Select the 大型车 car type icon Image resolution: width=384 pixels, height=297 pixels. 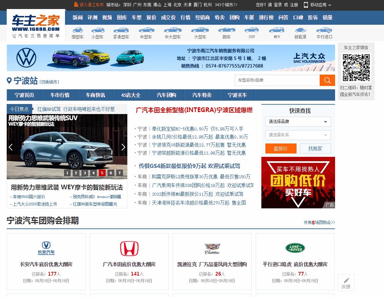pyautogui.click(x=200, y=30)
